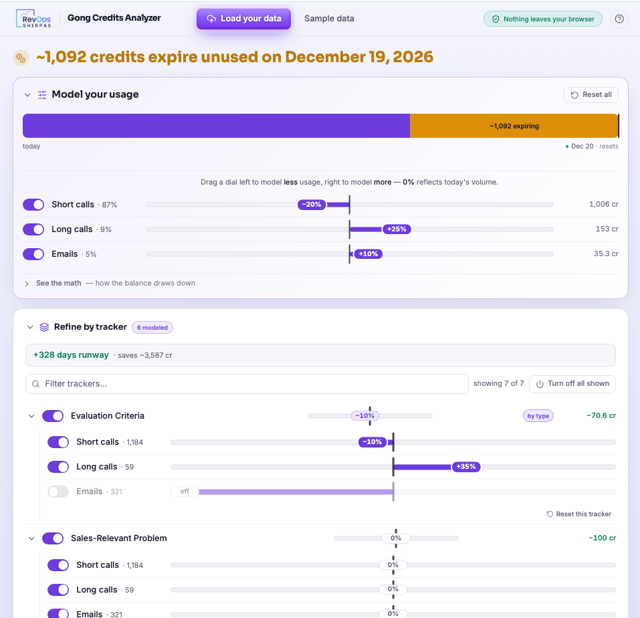
Task: Toggle Long calls under Evaluation Criteria
Action: click(58, 467)
